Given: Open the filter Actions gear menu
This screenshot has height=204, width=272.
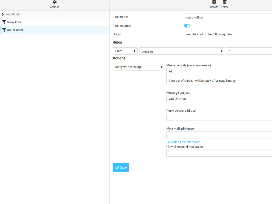Looking at the screenshot, I should point(54,4).
